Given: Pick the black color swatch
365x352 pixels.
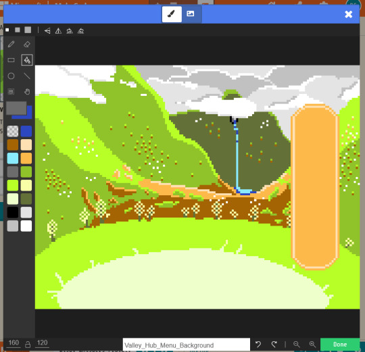Looking at the screenshot, I should point(13,212).
